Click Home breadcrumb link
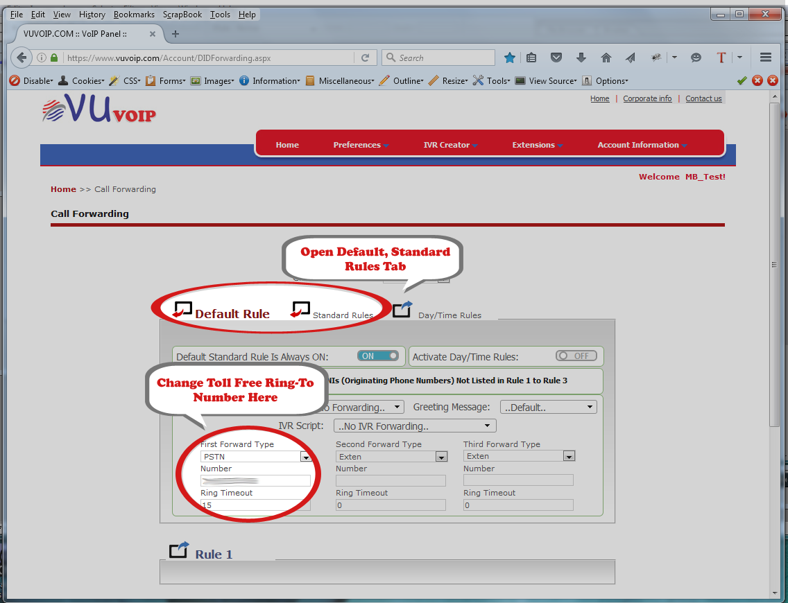Viewport: 788px width, 603px height. point(63,189)
